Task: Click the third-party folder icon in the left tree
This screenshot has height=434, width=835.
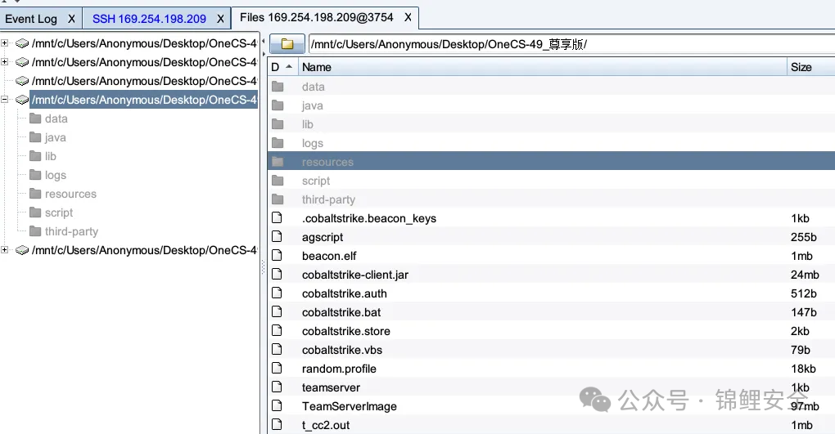Action: pos(35,231)
